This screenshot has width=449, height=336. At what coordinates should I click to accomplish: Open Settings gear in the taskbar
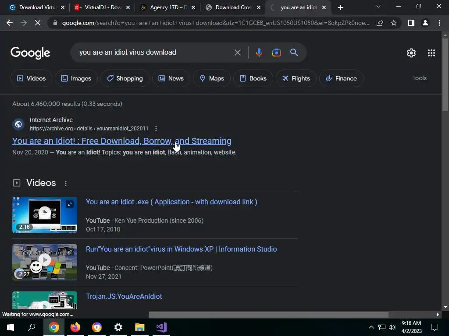pos(118,327)
